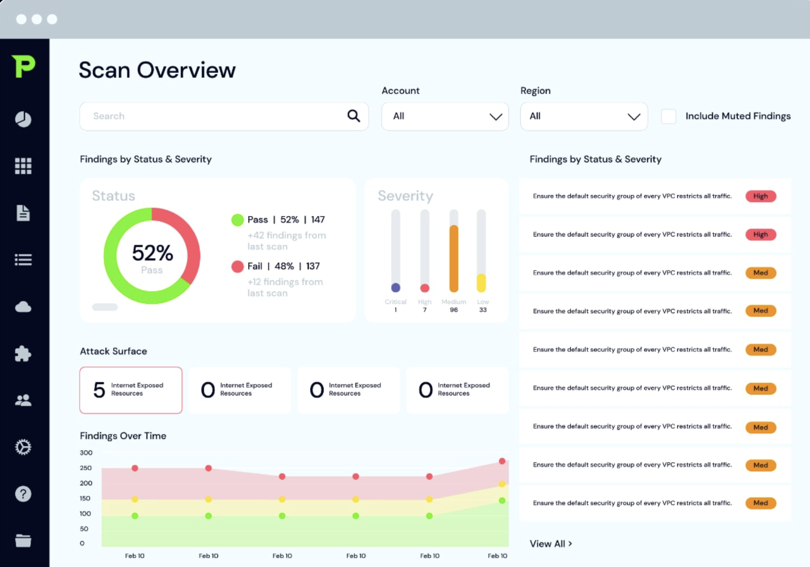The width and height of the screenshot is (810, 567).
Task: Click the Attack Surface heading
Action: (x=114, y=351)
